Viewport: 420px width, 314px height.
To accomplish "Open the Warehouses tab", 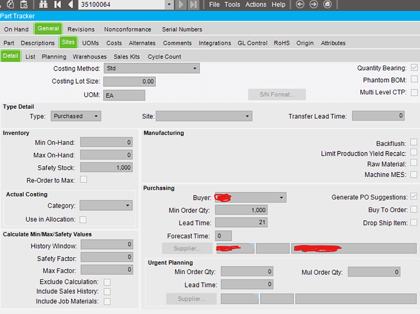I will click(89, 57).
